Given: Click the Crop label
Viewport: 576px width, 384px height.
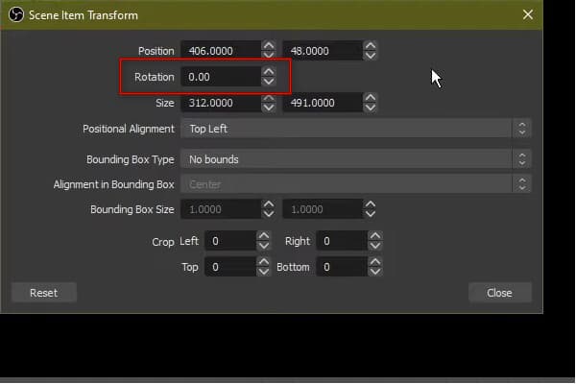Looking at the screenshot, I should (163, 242).
